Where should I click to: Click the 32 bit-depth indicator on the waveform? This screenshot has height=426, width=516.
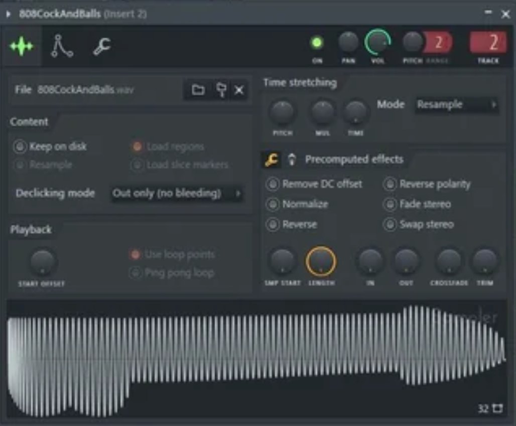coord(483,408)
